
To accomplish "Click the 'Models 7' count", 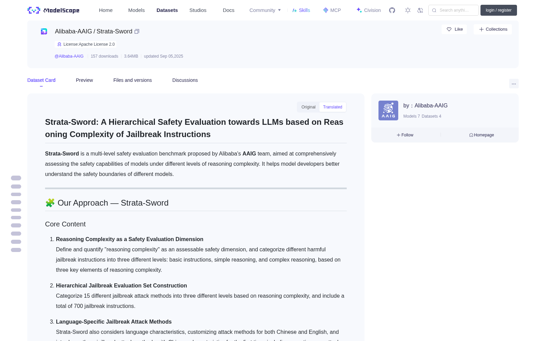I will click(412, 116).
